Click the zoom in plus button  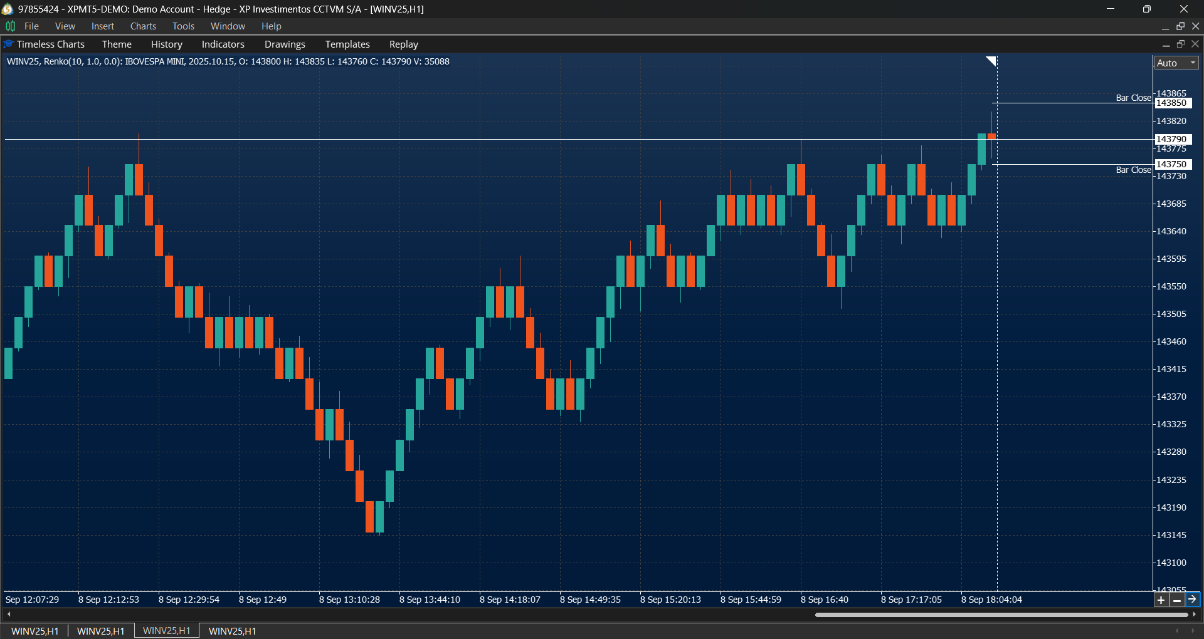coord(1161,600)
